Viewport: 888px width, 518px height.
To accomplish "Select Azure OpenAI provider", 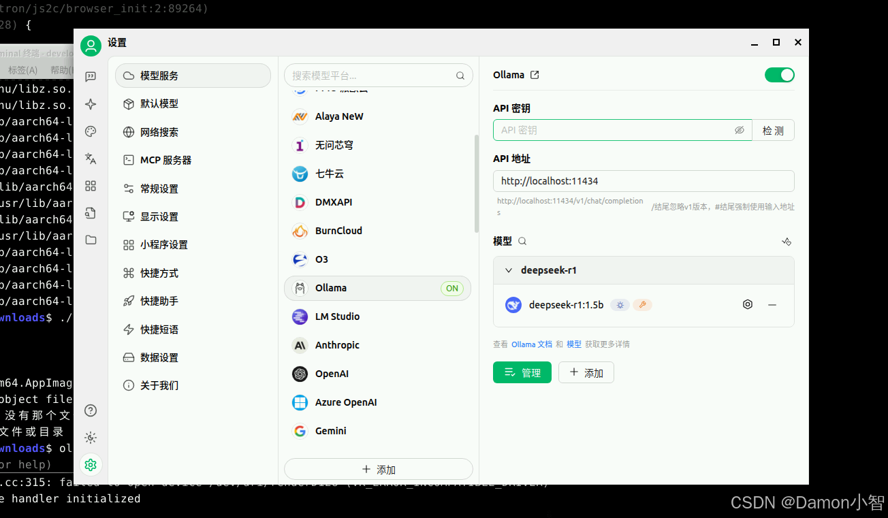I will tap(377, 402).
